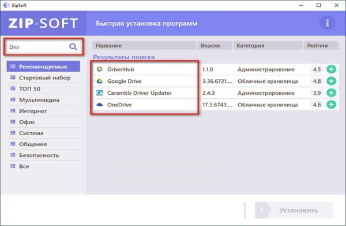Viewport: 346px width, 226px height.
Task: Click list icon beside Стартовый набор
Action: click(13, 78)
